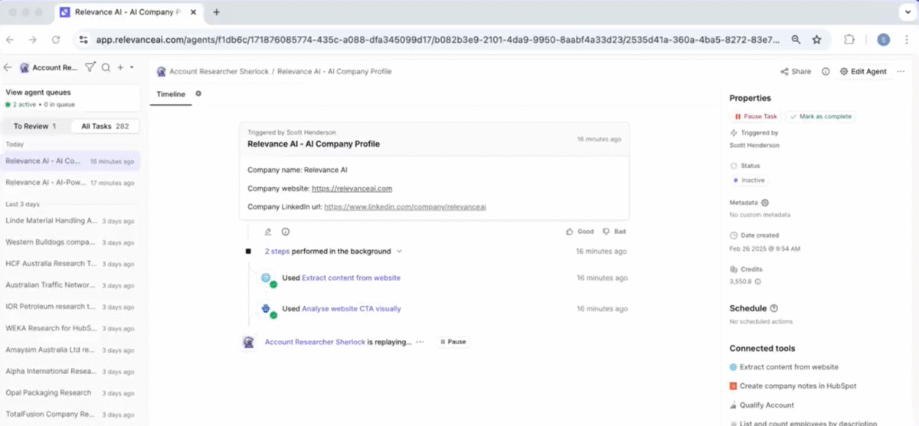Select the Relevance AI - AI Co... task
Image resolution: width=919 pixels, height=426 pixels.
pyautogui.click(x=70, y=161)
